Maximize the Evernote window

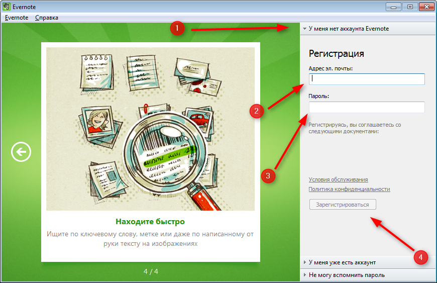[410, 7]
